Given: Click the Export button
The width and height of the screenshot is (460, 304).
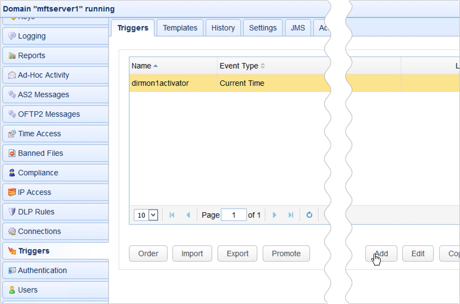Looking at the screenshot, I should (x=238, y=254).
